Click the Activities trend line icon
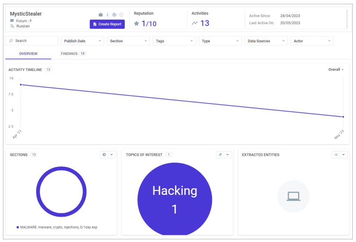Viewport: 356px width, 242px height. (x=195, y=23)
